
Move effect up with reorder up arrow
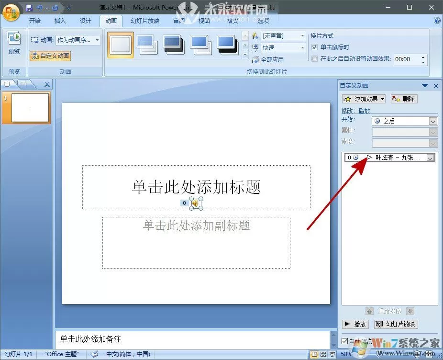click(x=369, y=311)
